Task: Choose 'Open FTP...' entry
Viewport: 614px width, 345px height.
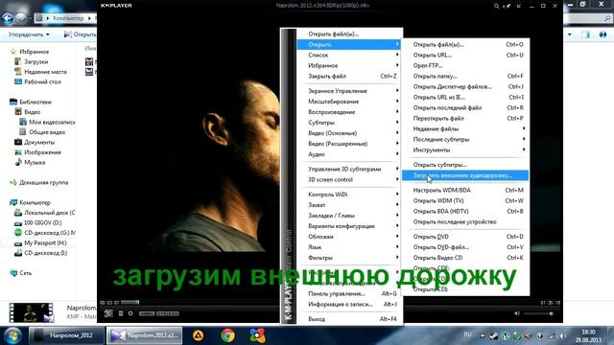Action: pyautogui.click(x=465, y=66)
